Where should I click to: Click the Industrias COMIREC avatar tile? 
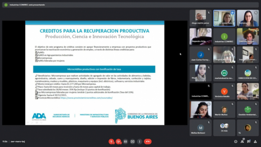click(x=224, y=37)
